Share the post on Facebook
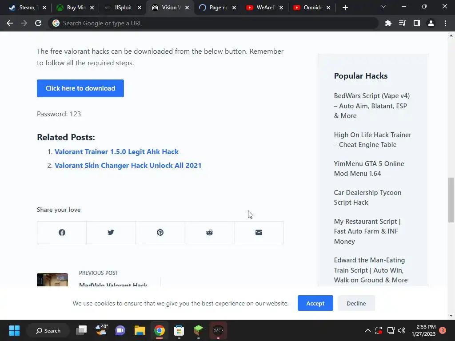 tap(62, 233)
